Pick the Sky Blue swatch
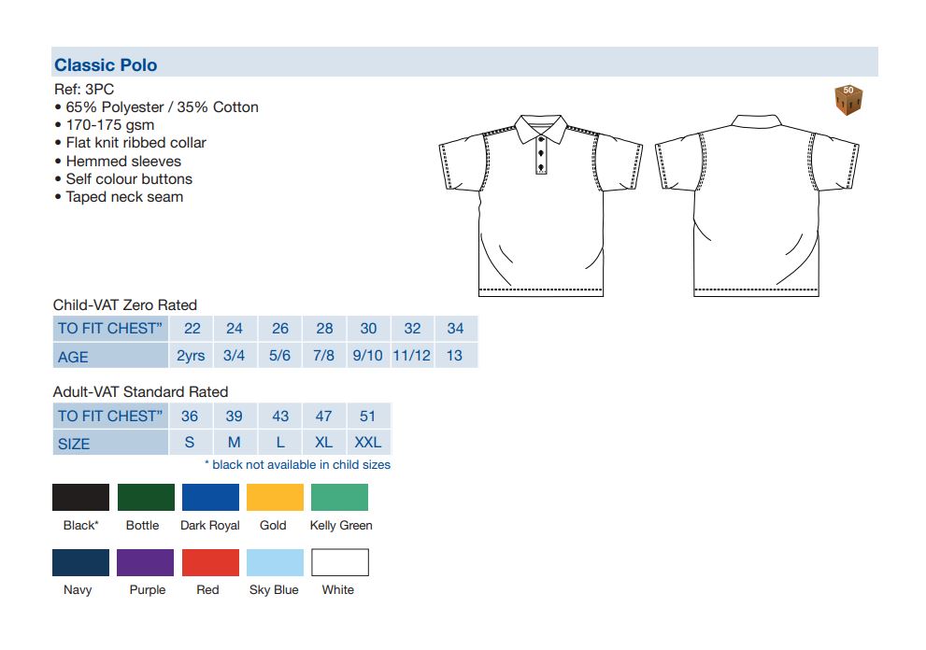The width and height of the screenshot is (926, 650). tap(275, 562)
